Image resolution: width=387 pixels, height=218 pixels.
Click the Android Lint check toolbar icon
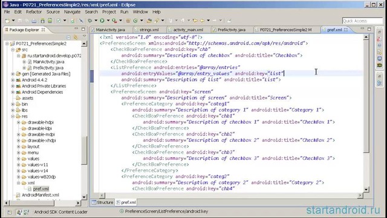coord(59,21)
